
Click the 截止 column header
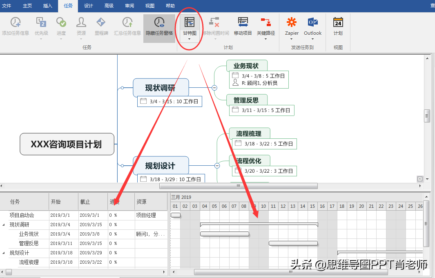[93, 202]
